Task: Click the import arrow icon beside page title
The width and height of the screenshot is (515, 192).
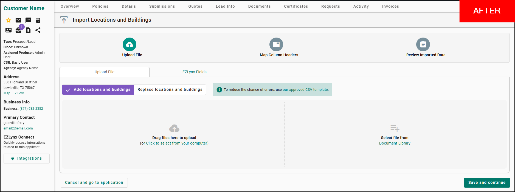Action: click(x=64, y=20)
